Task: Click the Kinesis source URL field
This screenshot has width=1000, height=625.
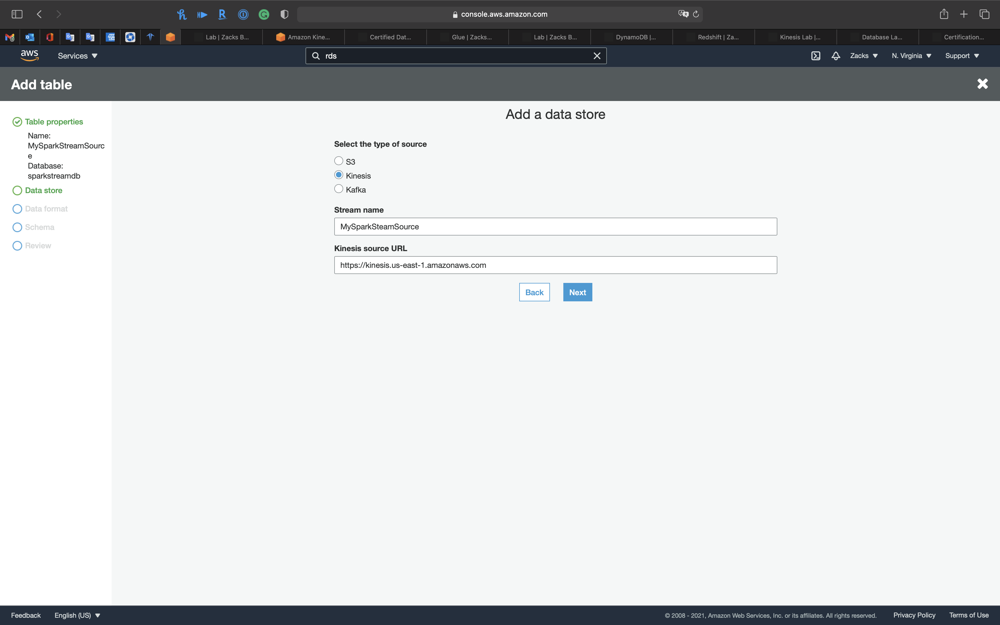Action: (x=555, y=265)
